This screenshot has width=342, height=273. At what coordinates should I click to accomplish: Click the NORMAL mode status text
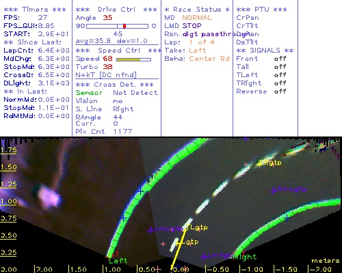(x=197, y=18)
